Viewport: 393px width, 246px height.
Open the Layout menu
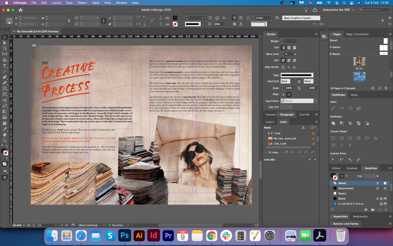56,3
